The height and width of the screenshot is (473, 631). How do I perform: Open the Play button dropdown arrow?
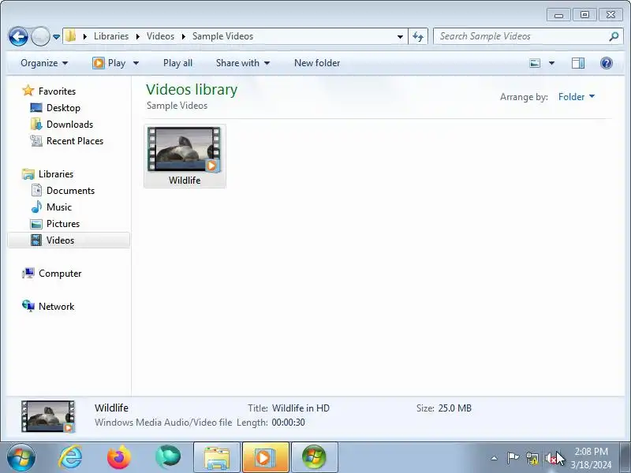pyautogui.click(x=136, y=63)
